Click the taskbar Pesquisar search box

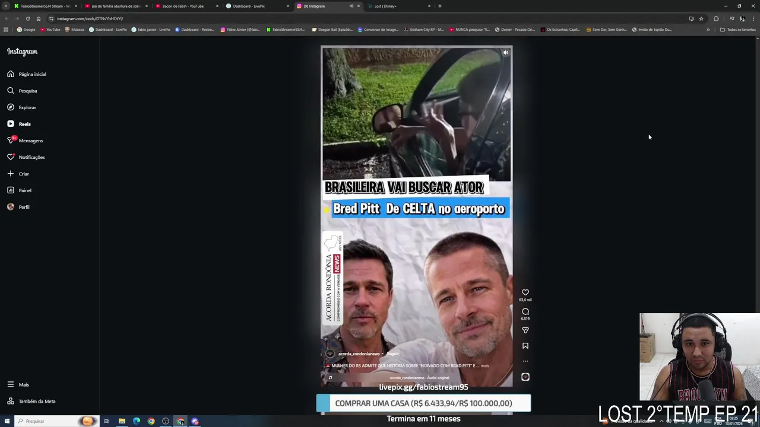click(x=56, y=421)
